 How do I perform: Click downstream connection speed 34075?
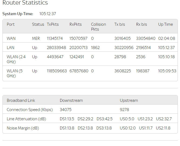[66, 110]
